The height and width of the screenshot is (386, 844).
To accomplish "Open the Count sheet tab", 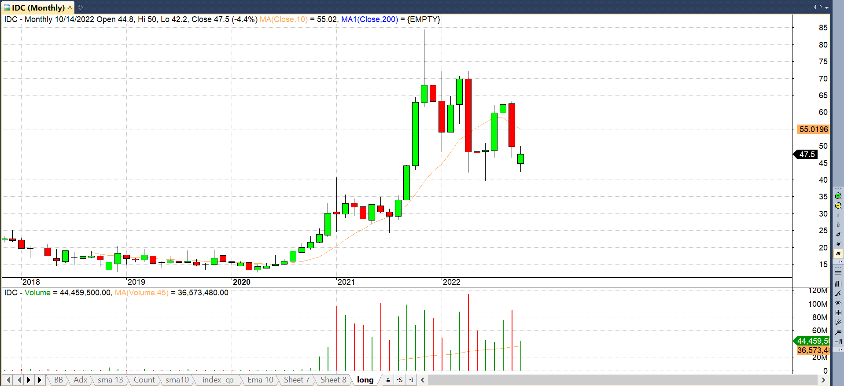I will [x=144, y=380].
